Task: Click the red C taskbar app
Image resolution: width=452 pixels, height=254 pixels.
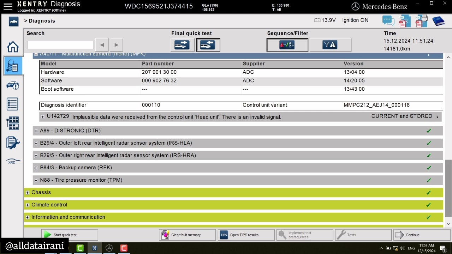Action: coord(124,248)
